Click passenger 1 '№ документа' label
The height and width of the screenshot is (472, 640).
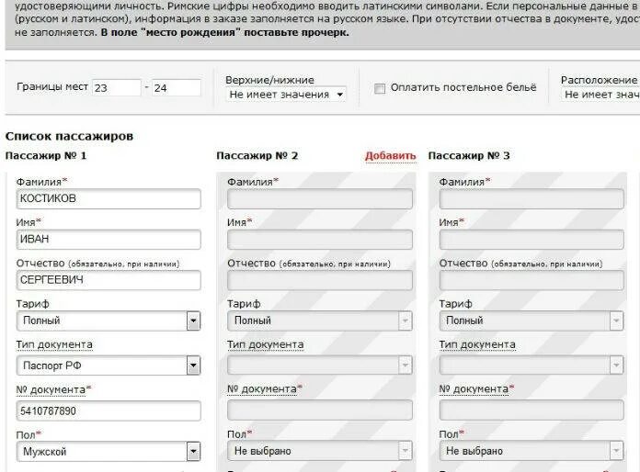pos(51,389)
